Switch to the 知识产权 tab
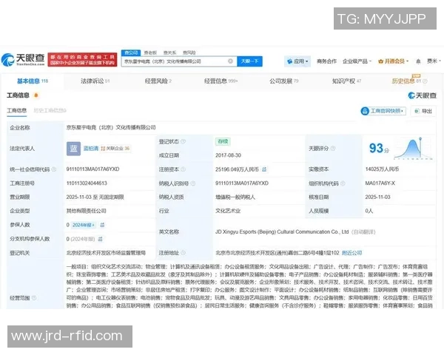The width and height of the screenshot is (444, 355). (x=346, y=81)
